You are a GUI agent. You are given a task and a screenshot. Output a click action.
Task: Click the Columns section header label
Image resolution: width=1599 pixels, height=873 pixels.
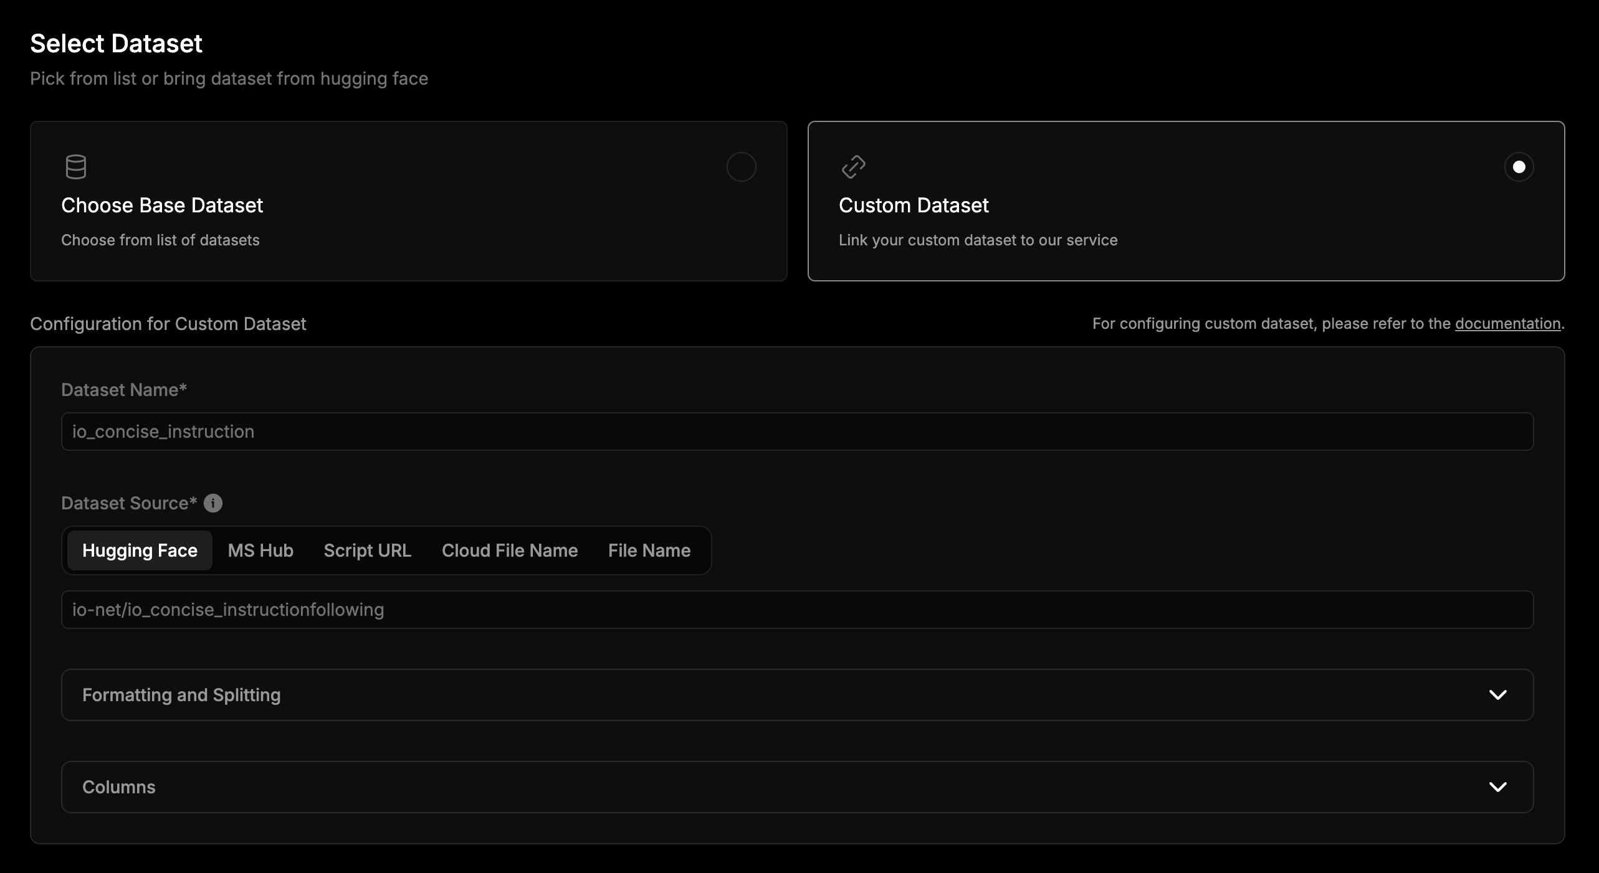120,786
